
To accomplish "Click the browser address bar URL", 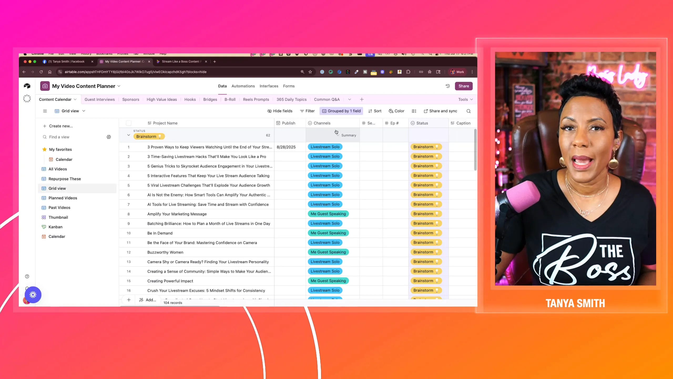I will pyautogui.click(x=135, y=72).
